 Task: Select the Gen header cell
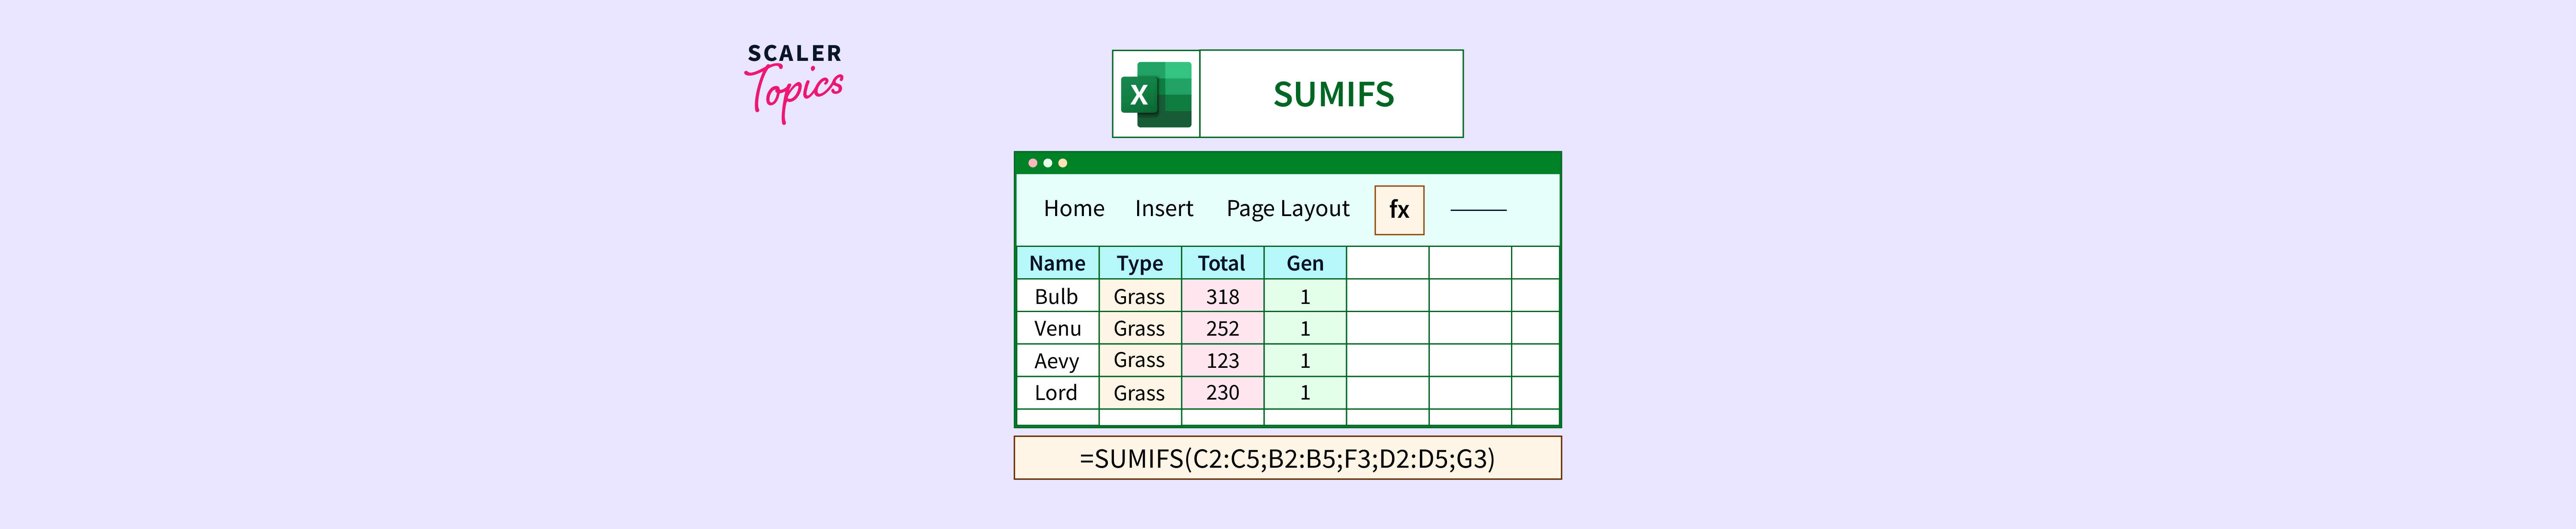coord(1304,264)
